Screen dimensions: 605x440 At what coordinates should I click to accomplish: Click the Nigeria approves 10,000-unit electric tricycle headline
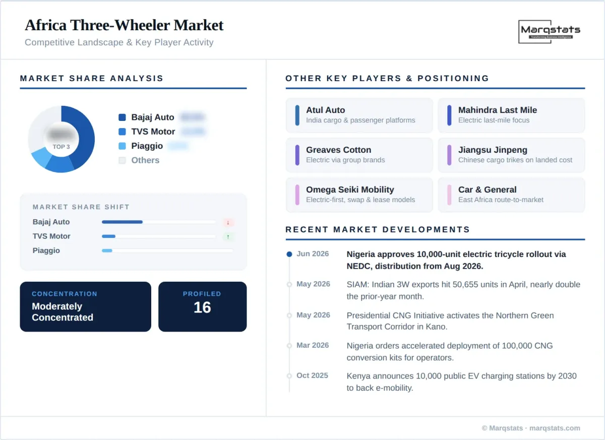click(x=456, y=260)
